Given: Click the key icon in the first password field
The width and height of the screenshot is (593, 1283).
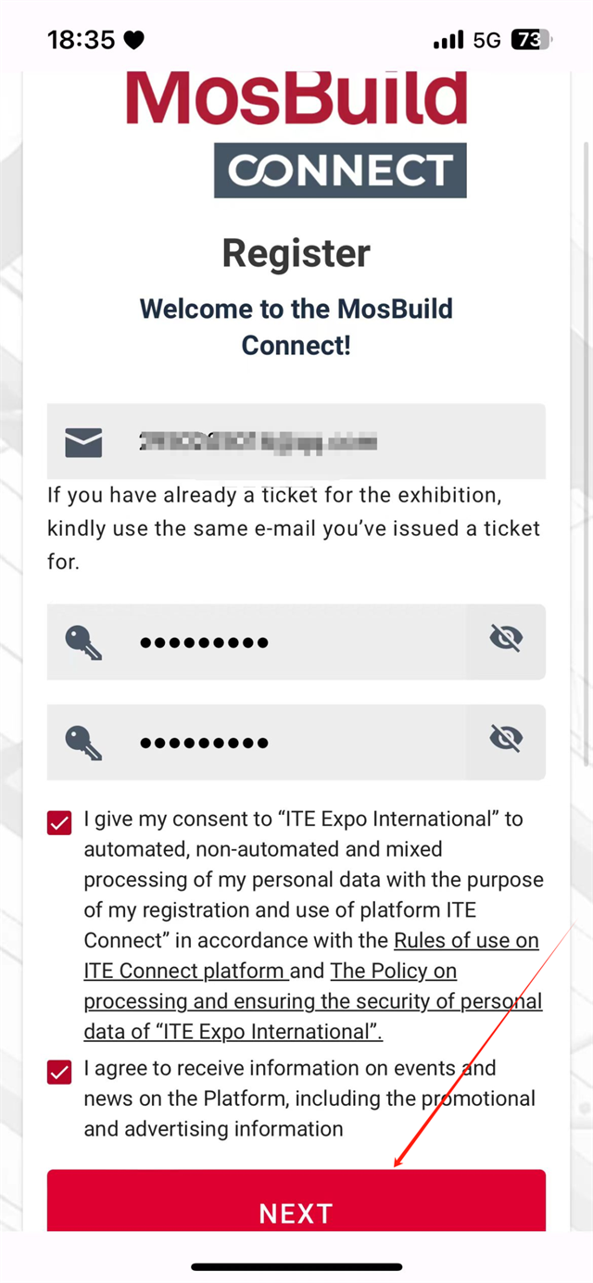Looking at the screenshot, I should click(x=83, y=641).
